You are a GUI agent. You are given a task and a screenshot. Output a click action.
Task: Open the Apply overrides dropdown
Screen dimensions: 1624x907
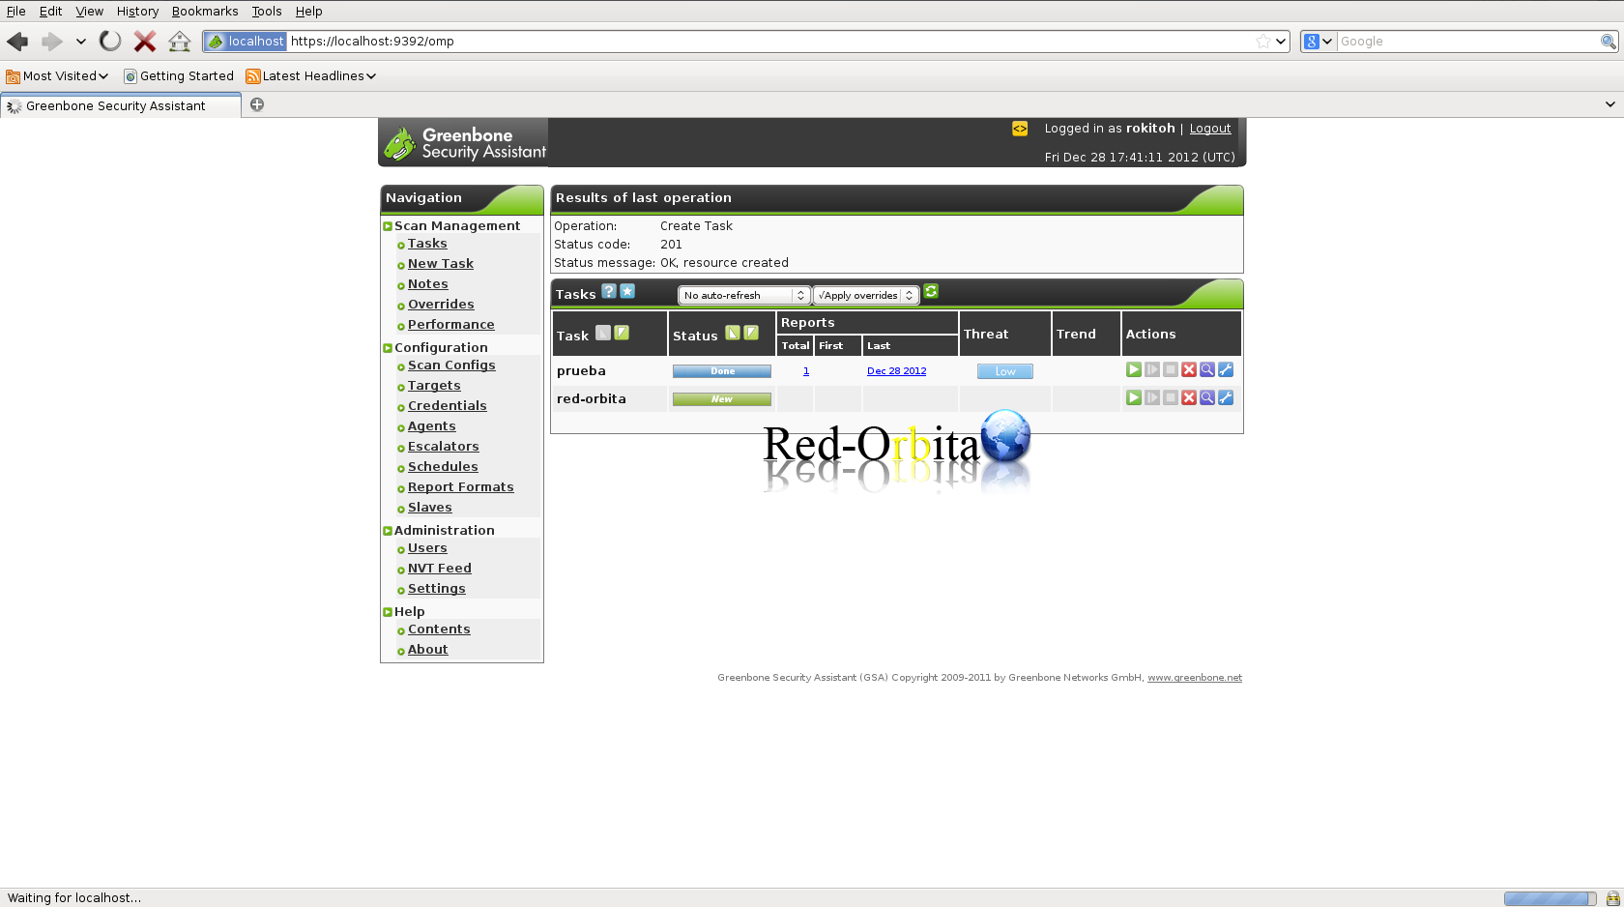click(x=865, y=295)
